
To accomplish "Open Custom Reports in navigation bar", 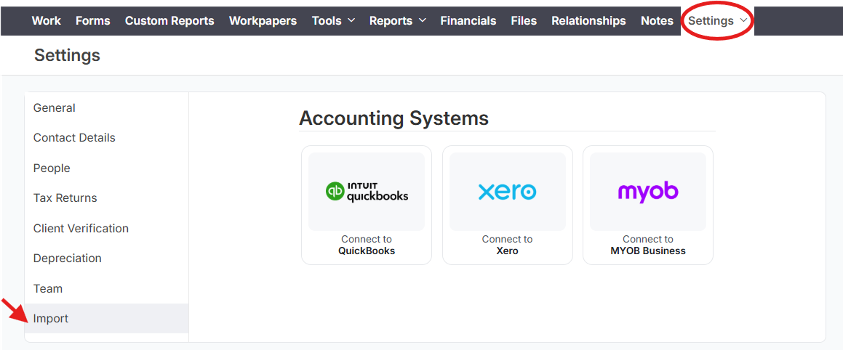I will [170, 20].
